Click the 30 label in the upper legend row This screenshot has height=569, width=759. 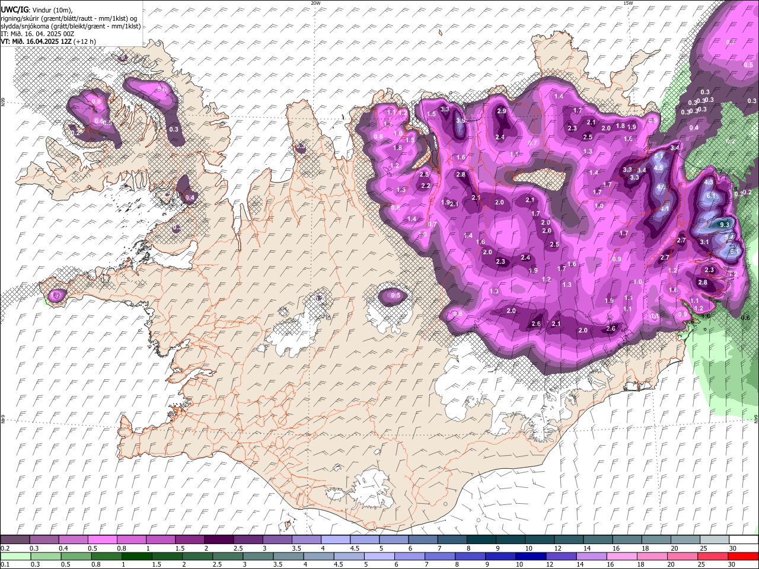(x=733, y=548)
